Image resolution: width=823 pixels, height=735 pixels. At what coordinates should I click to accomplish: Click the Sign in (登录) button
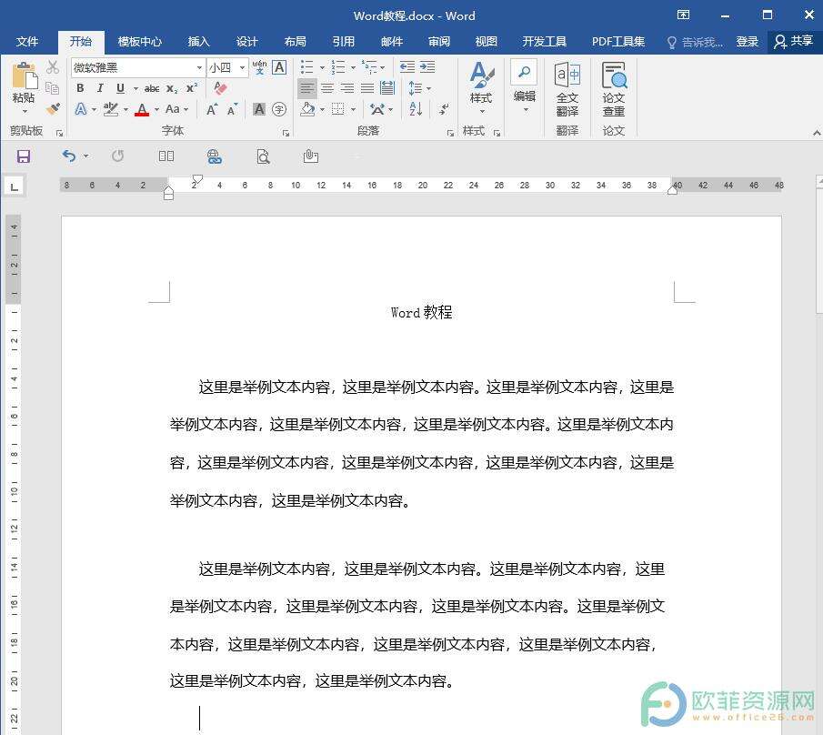pos(747,42)
